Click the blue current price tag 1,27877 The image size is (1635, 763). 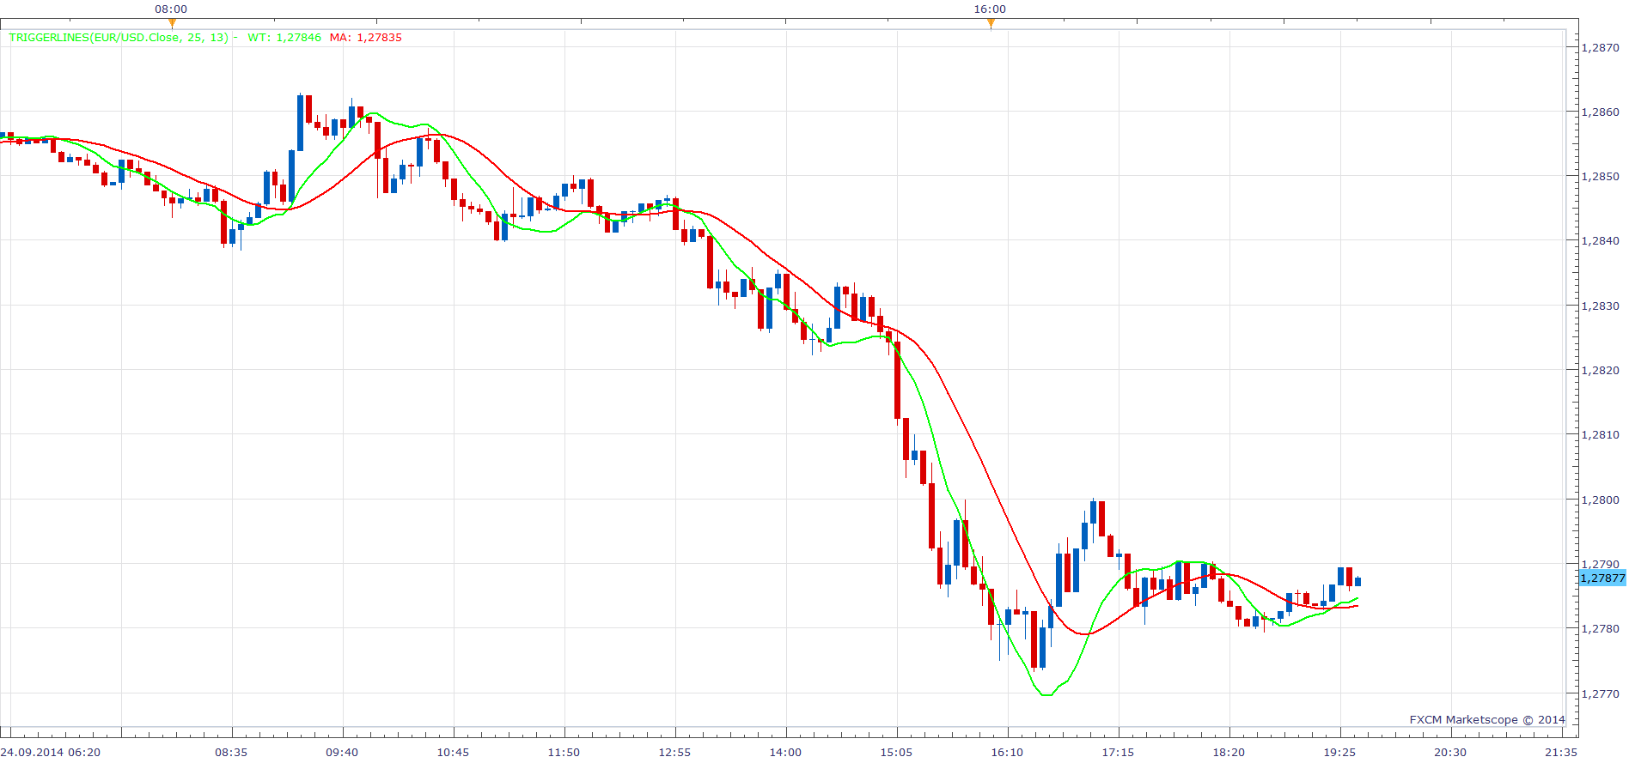coord(1602,578)
